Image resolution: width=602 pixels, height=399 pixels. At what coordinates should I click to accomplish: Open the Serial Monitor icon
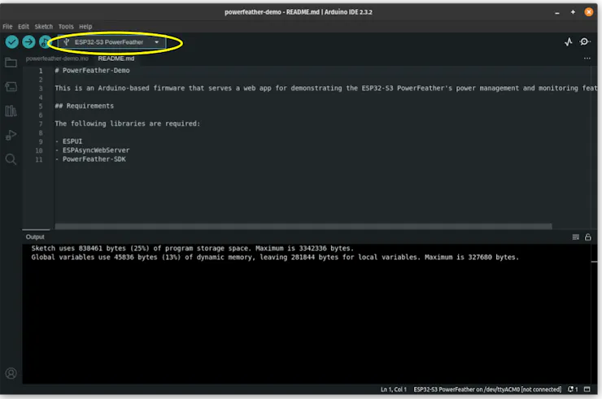click(585, 41)
